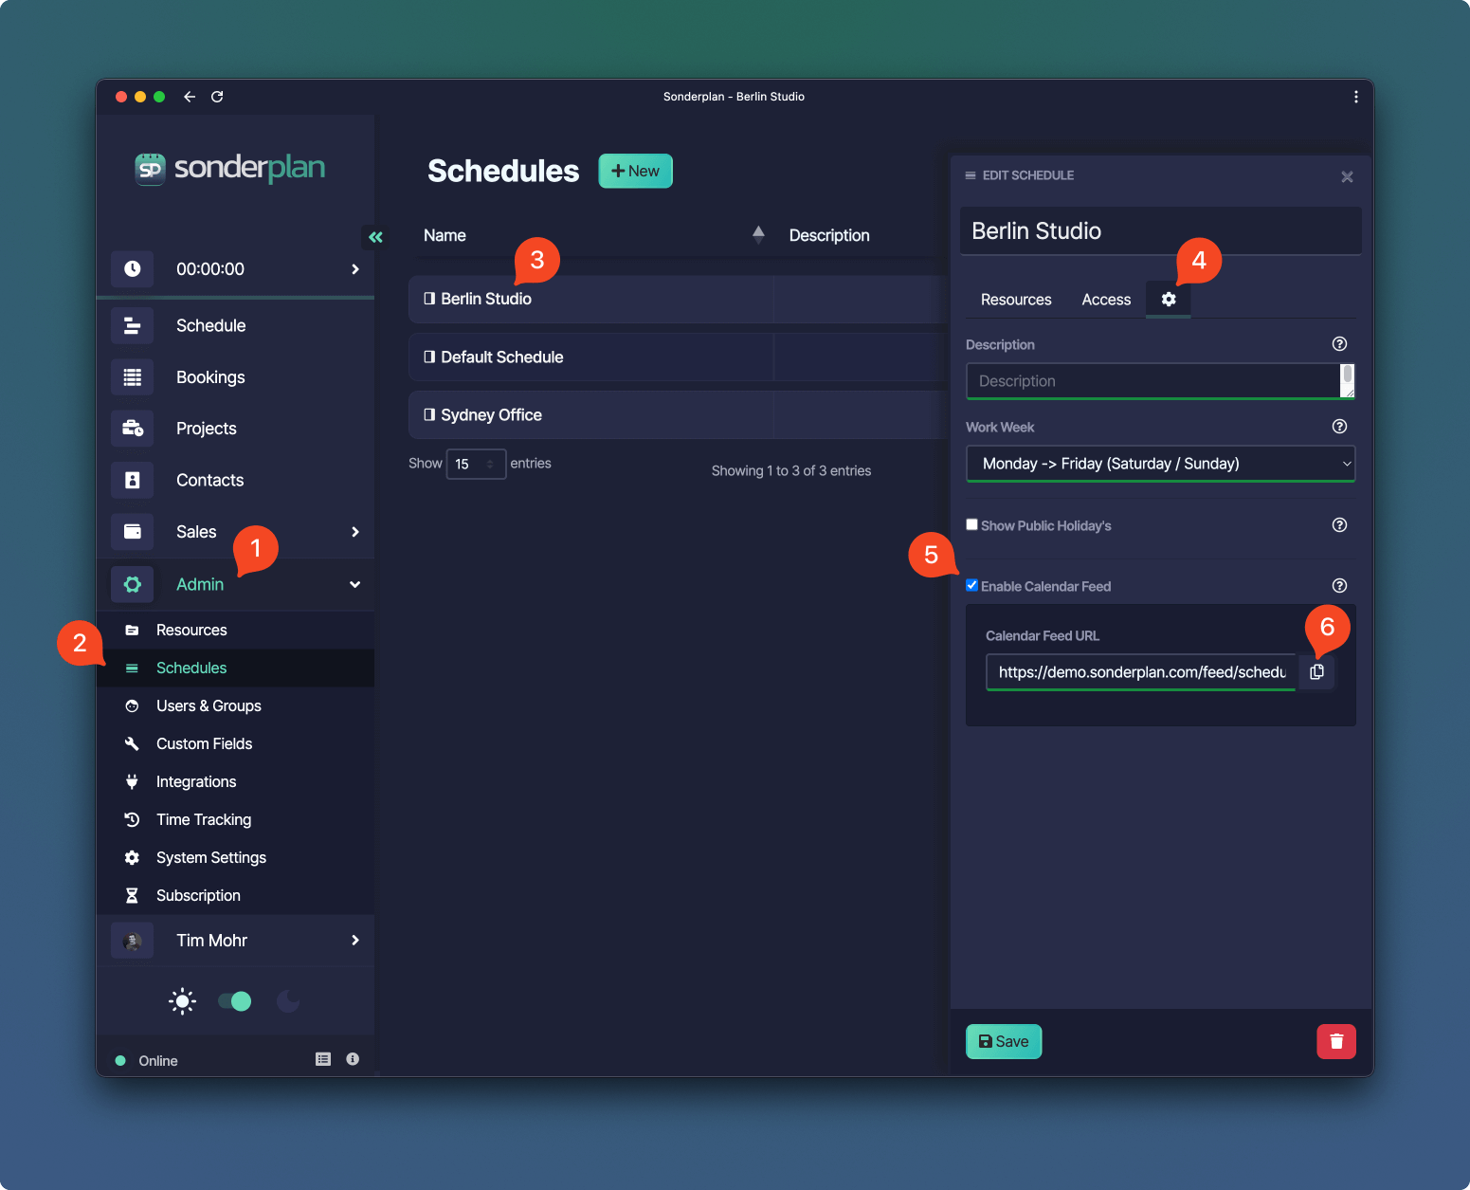Open Sales via its wallet icon

pyautogui.click(x=133, y=532)
